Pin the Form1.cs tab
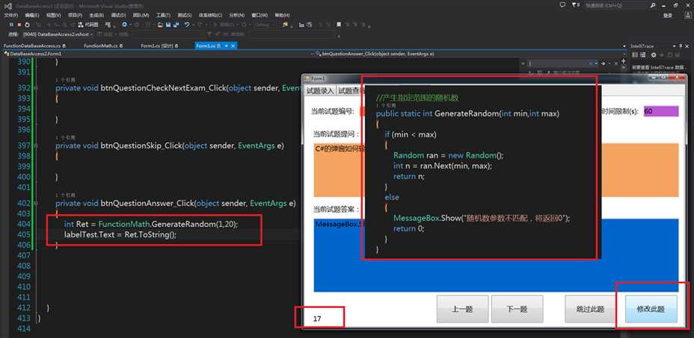The height and width of the screenshot is (338, 694). [226, 46]
